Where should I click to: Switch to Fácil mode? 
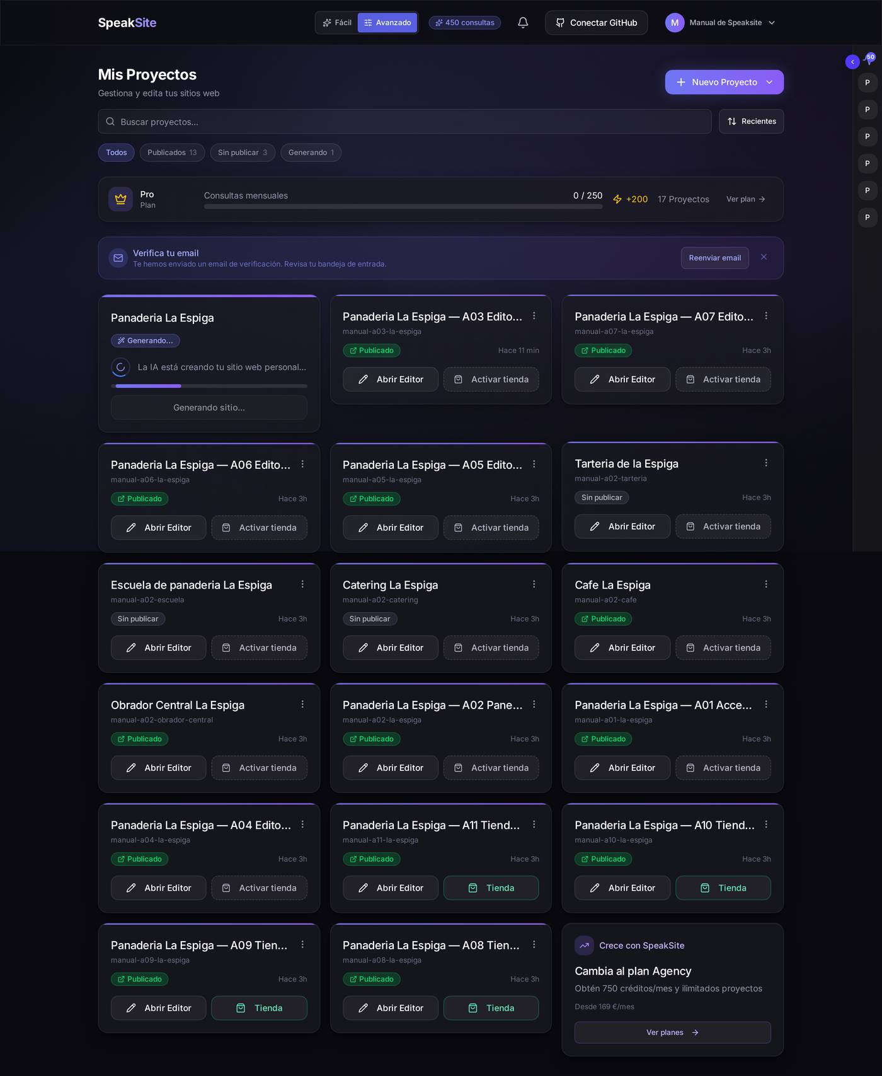(x=337, y=23)
